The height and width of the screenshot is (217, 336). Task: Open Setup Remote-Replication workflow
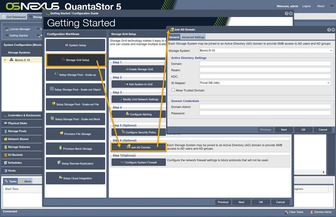(75, 163)
